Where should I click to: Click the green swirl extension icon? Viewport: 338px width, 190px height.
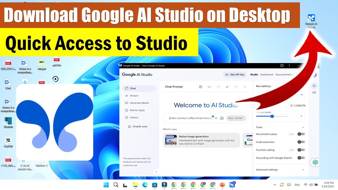pyautogui.click(x=315, y=162)
